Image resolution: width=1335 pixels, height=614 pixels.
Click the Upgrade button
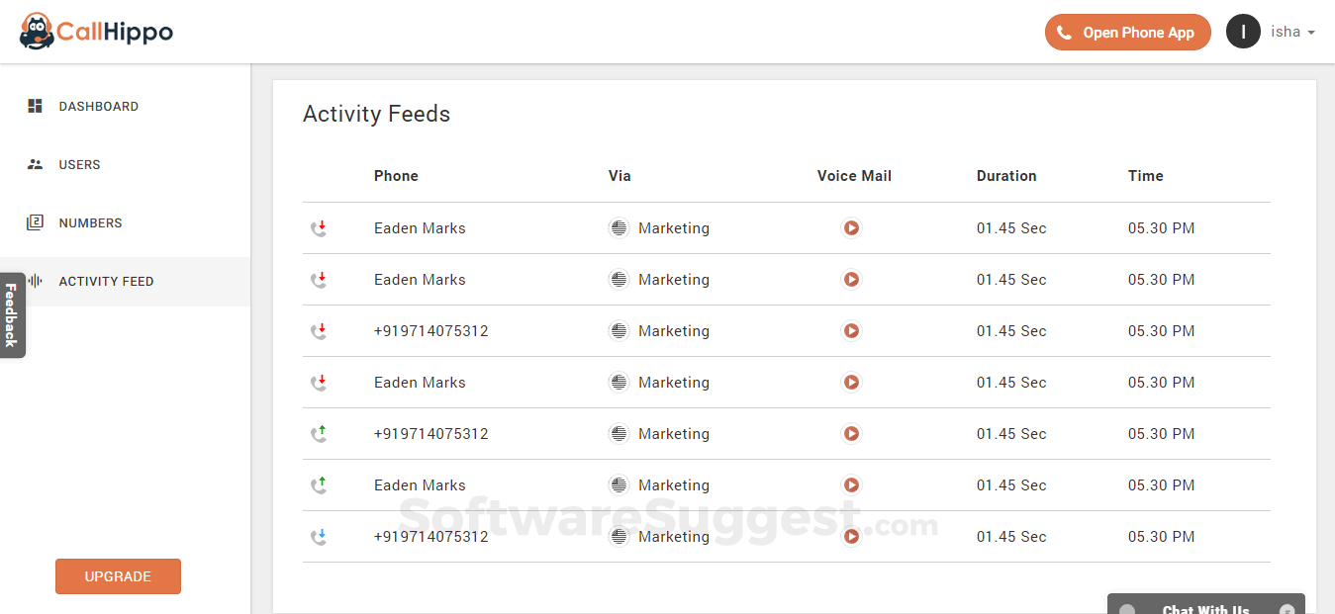point(118,576)
